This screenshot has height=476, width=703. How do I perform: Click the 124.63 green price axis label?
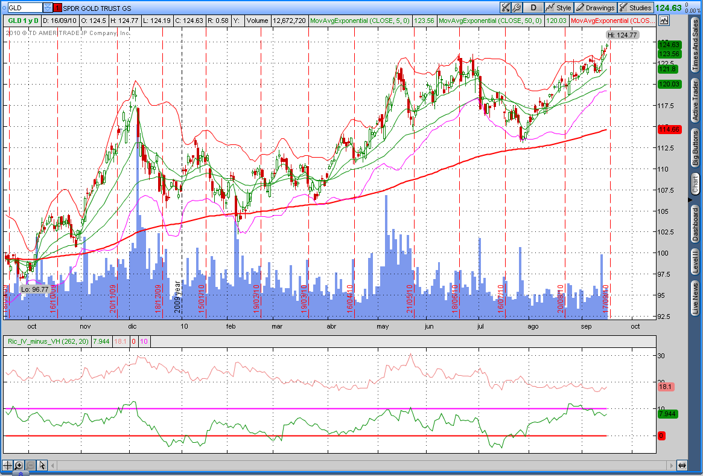(x=669, y=45)
